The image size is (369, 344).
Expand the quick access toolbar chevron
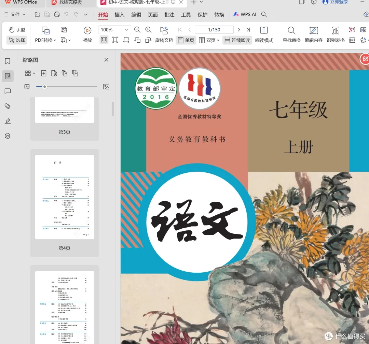pos(86,14)
